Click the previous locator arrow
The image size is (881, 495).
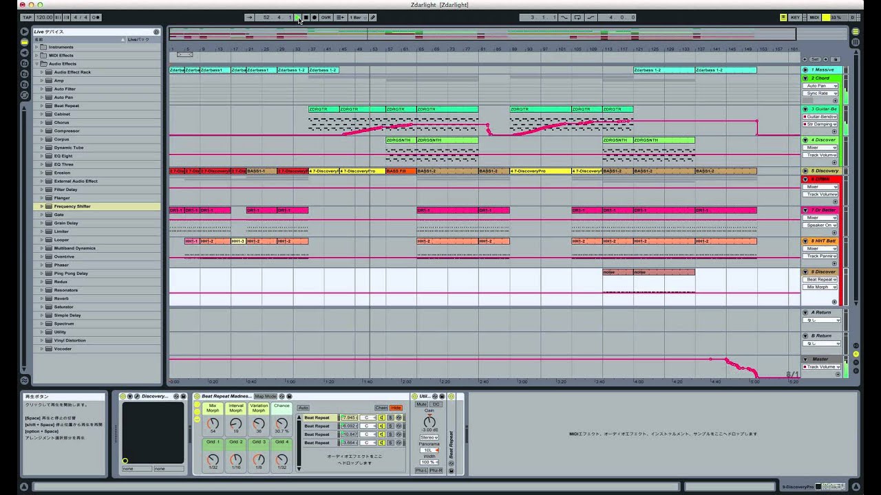pyautogui.click(x=805, y=60)
